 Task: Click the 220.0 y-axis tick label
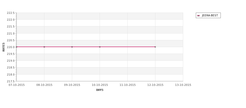click(x=11, y=47)
